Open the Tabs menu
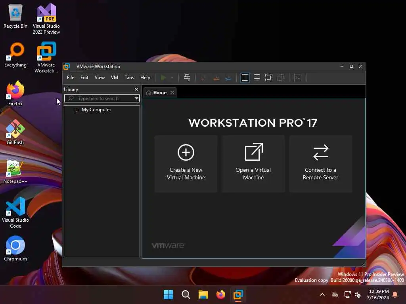Screen dimensions: 406x304 click(x=129, y=78)
